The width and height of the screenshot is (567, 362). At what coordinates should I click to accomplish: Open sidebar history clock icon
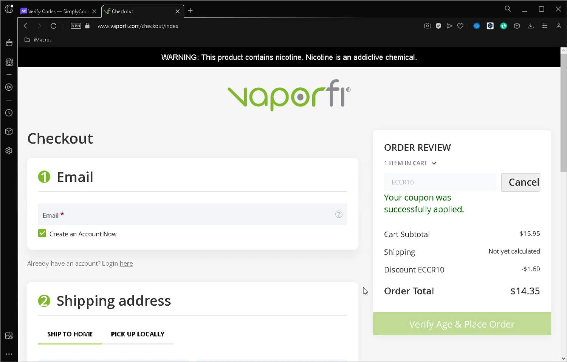(x=9, y=113)
